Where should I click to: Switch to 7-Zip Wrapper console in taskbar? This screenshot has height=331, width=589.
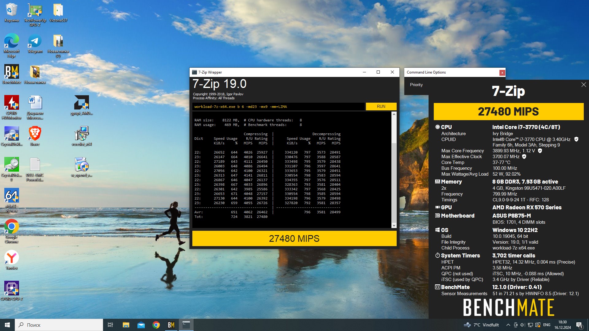pos(186,325)
